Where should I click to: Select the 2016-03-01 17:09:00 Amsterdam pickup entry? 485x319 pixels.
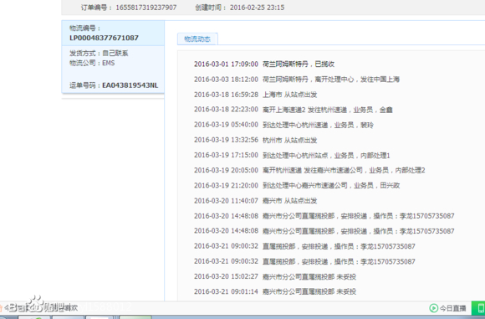point(264,64)
